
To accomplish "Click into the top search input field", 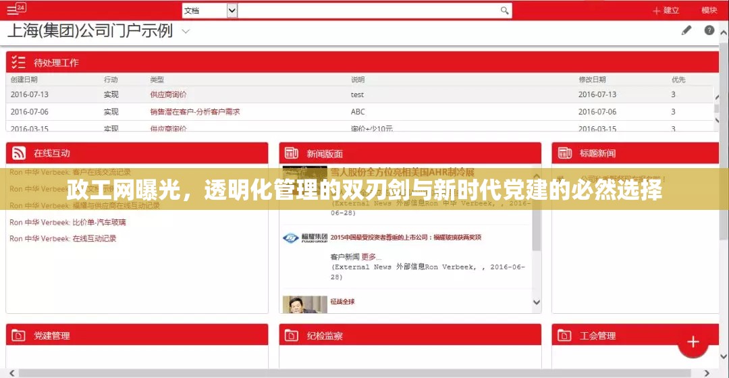I will [x=370, y=11].
